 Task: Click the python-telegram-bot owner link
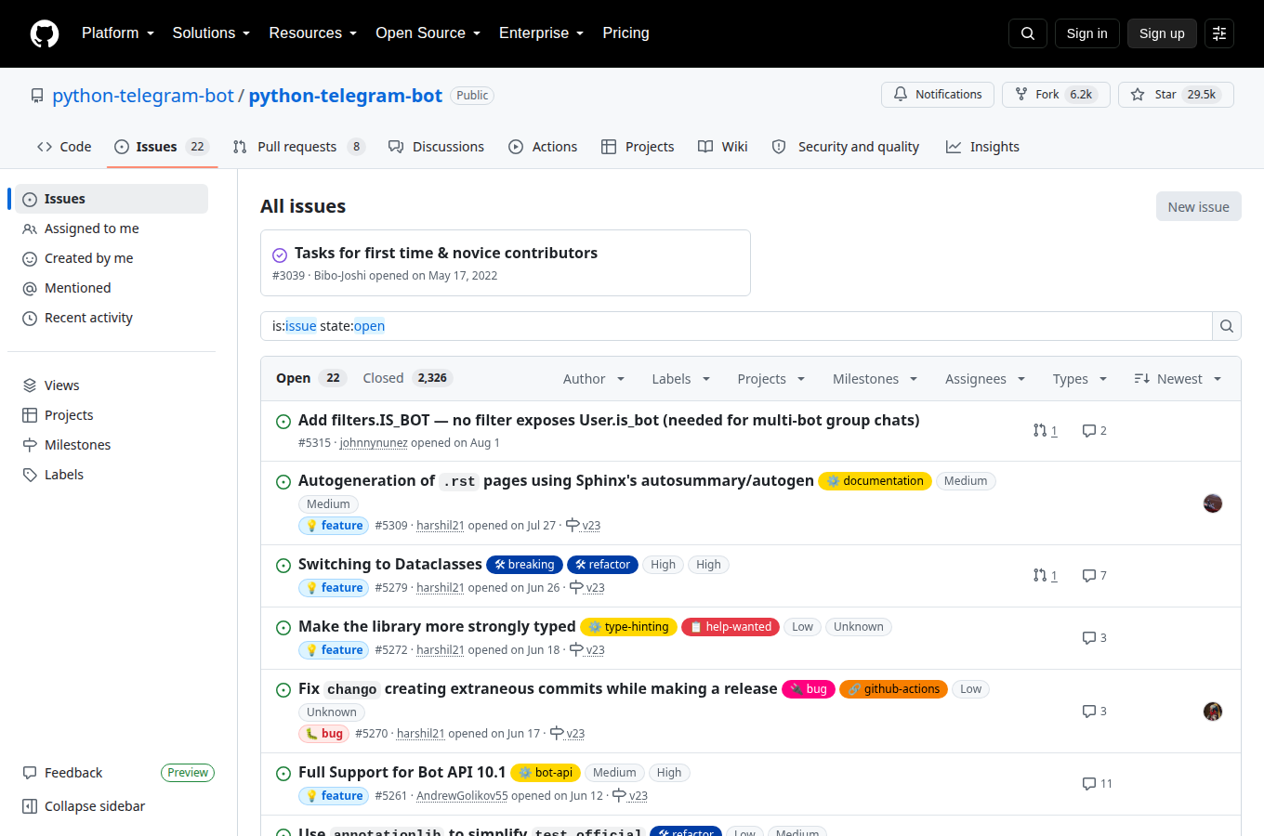pyautogui.click(x=143, y=96)
